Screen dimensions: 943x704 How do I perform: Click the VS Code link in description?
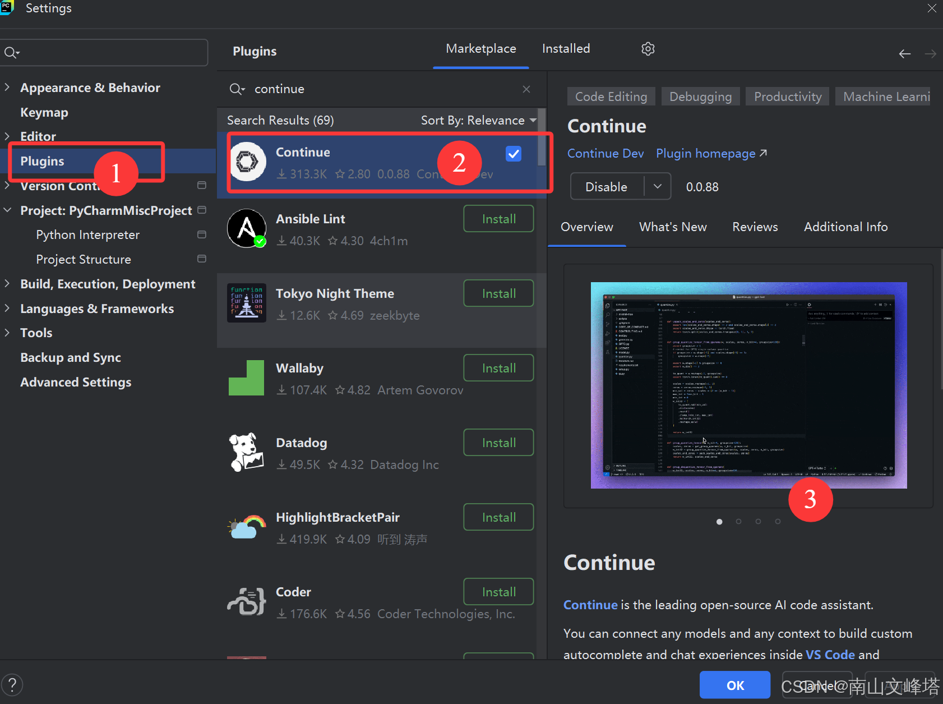click(830, 654)
